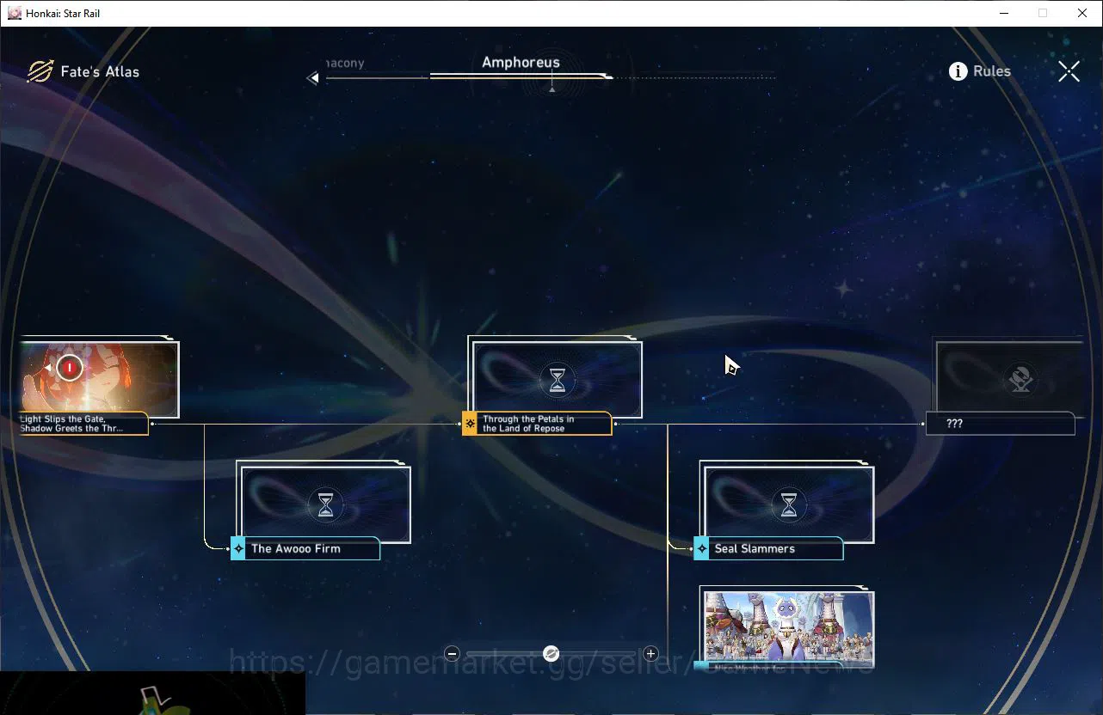Open the thumbnail below Seal Slammers
The width and height of the screenshot is (1103, 715).
click(788, 628)
